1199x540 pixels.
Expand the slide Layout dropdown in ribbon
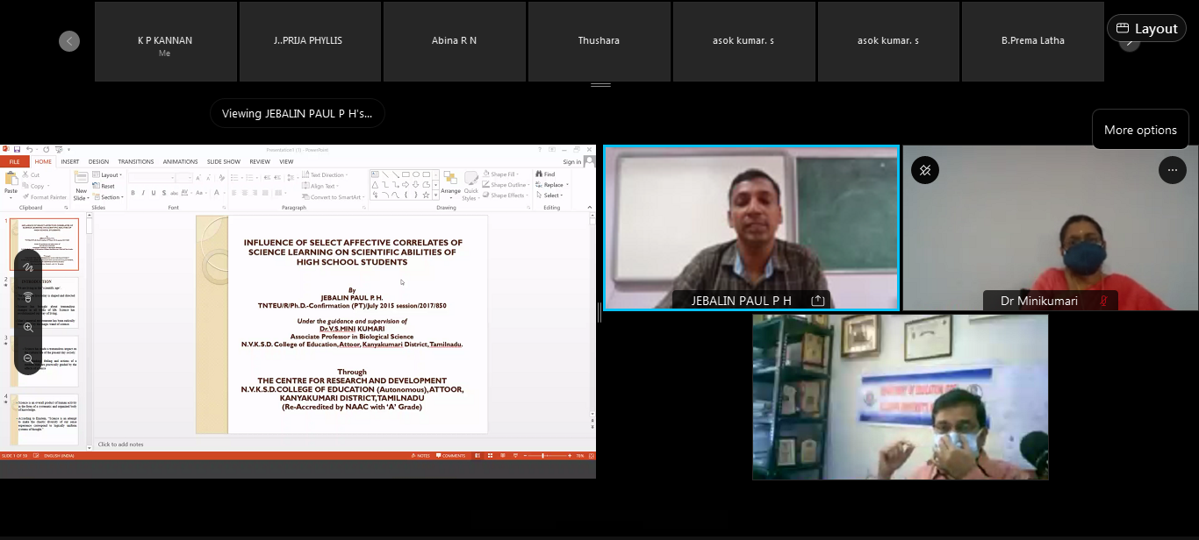point(111,175)
